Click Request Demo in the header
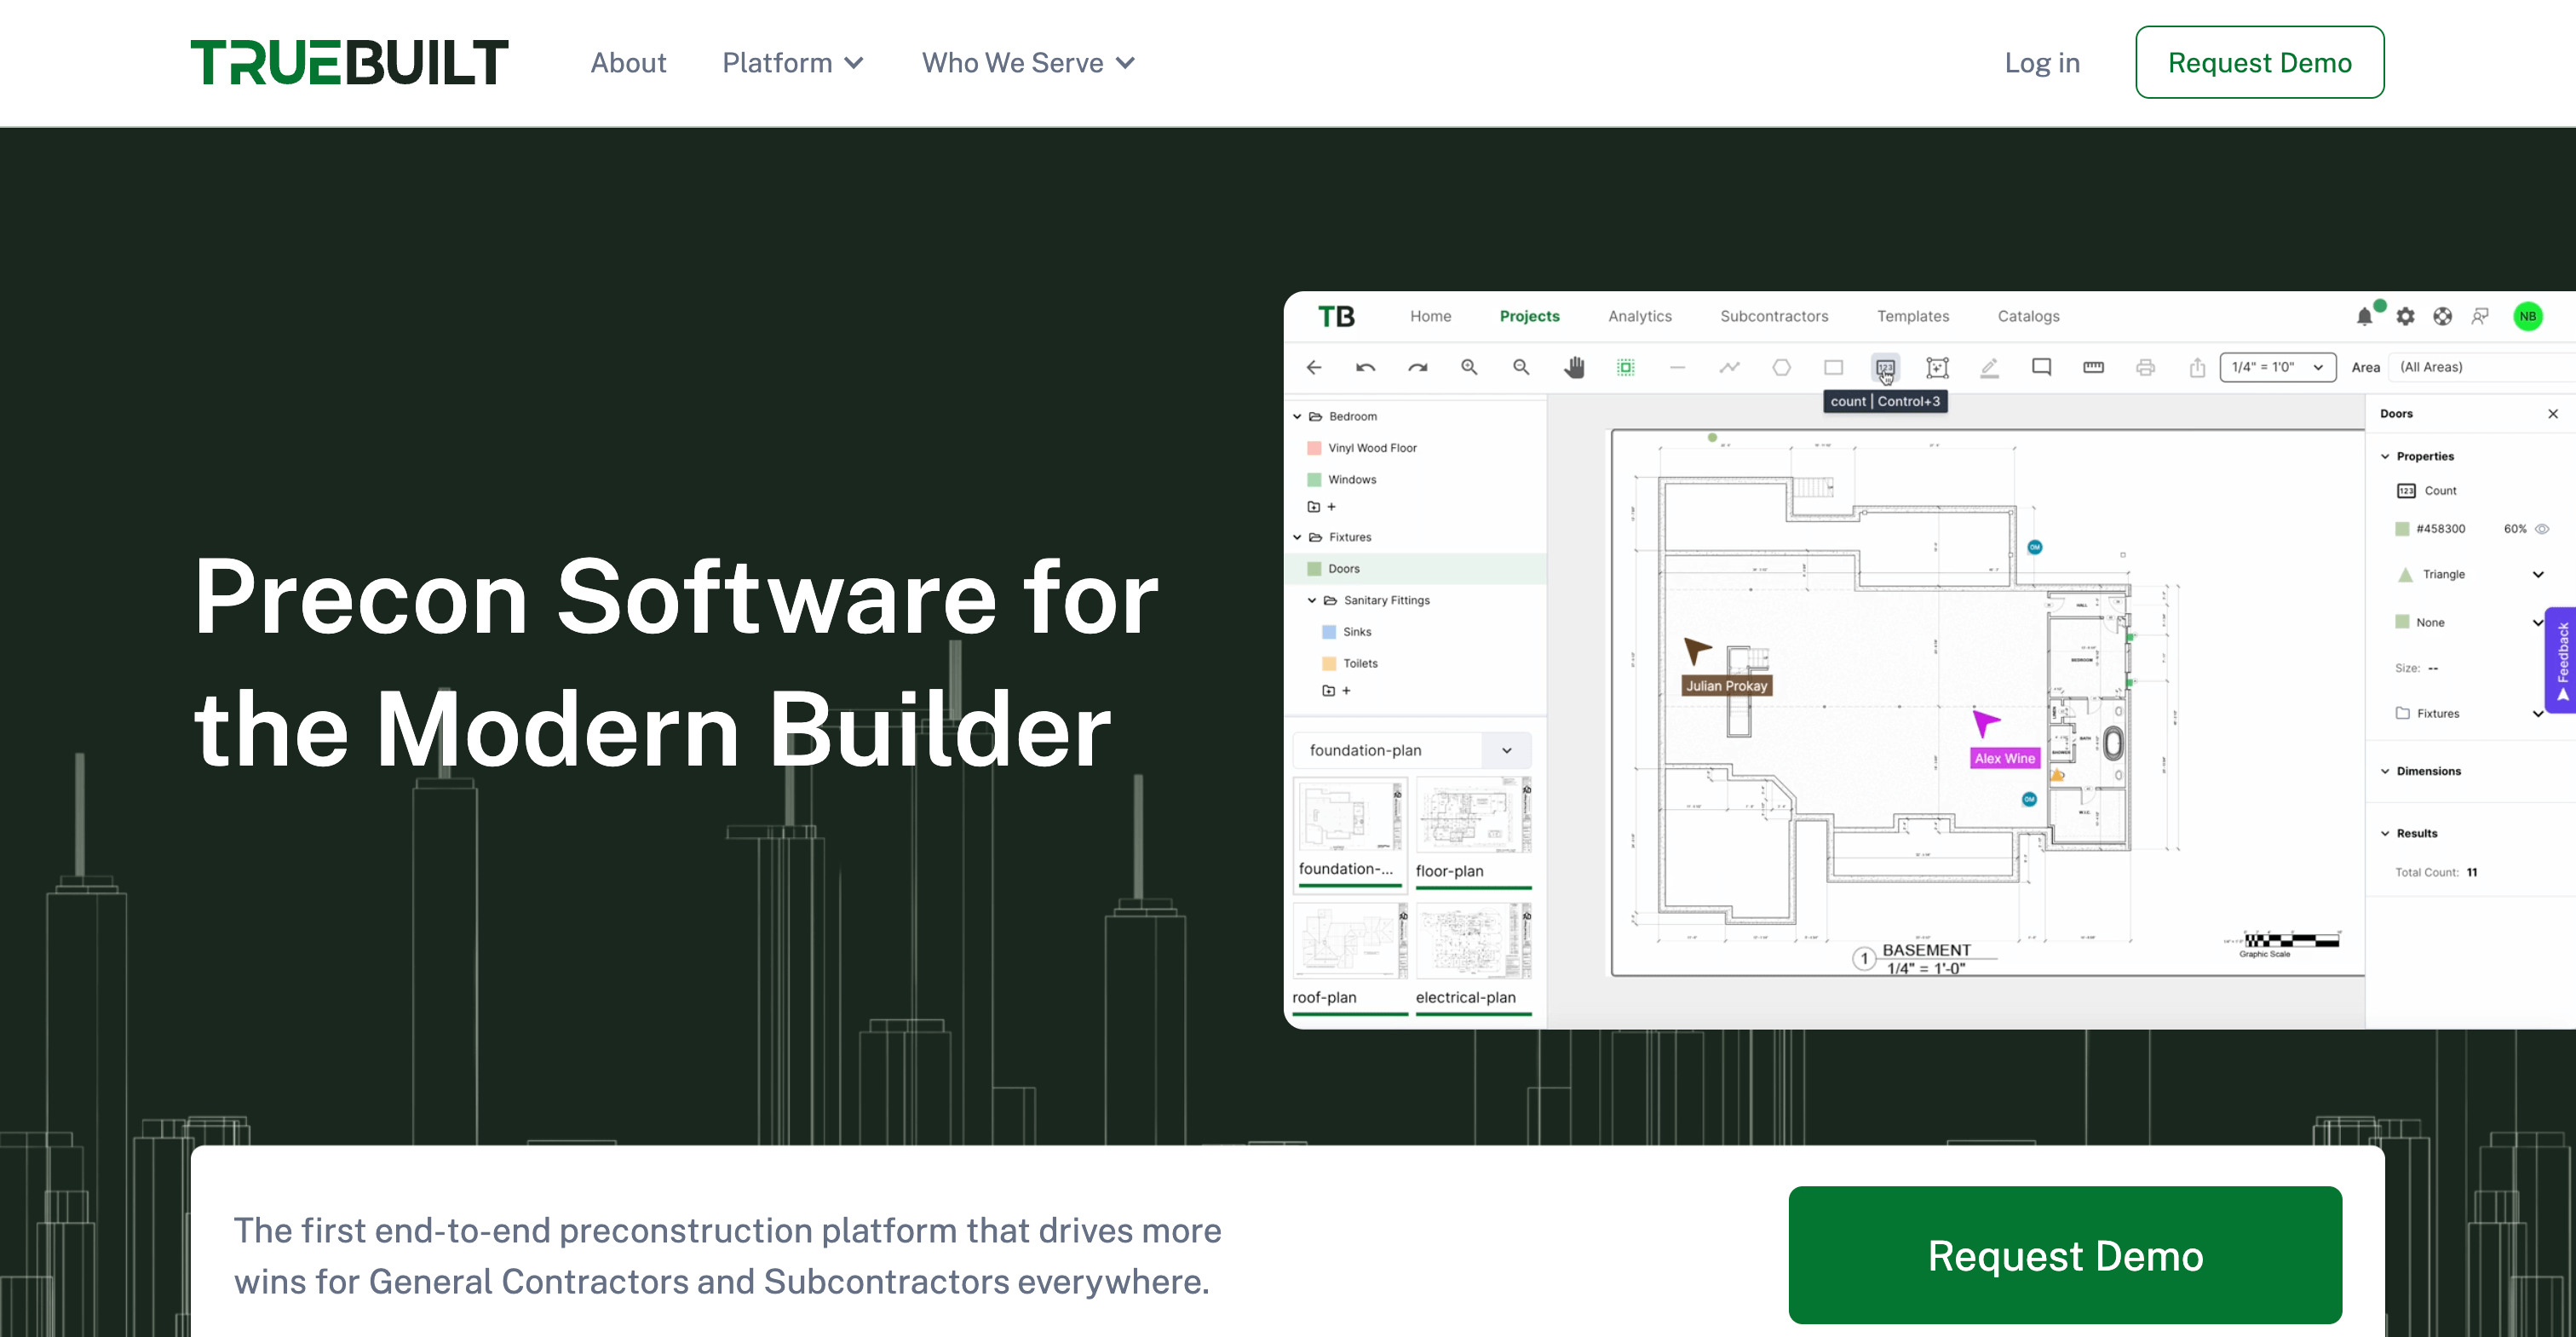This screenshot has width=2576, height=1337. point(2259,62)
